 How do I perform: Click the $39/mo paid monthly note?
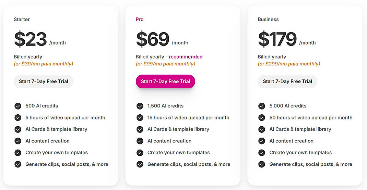coord(44,64)
